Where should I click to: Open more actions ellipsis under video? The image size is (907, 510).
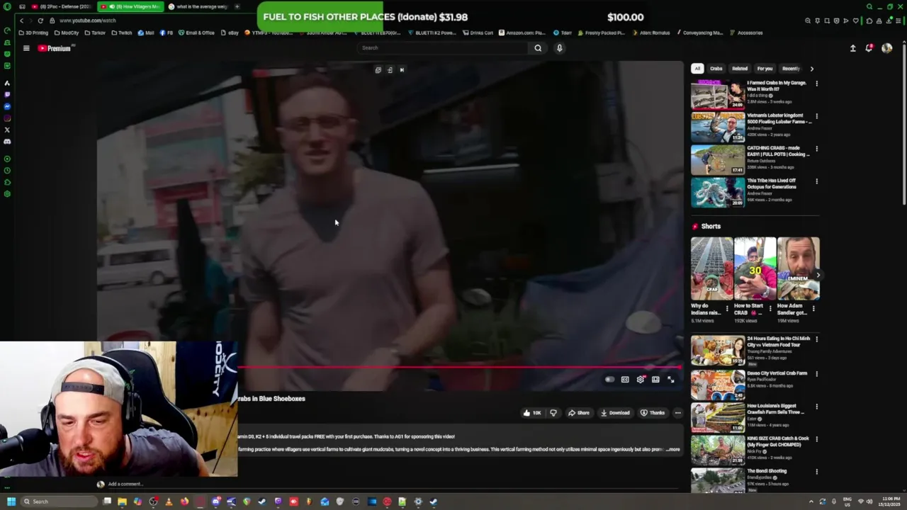click(x=677, y=413)
